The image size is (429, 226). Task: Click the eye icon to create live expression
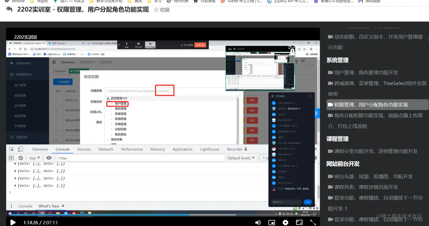coord(49,158)
